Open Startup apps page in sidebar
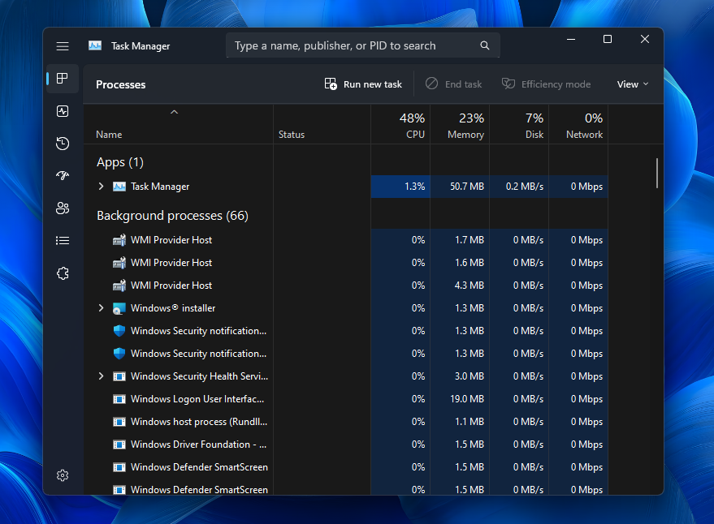Screen dimensions: 714x524 [63, 175]
